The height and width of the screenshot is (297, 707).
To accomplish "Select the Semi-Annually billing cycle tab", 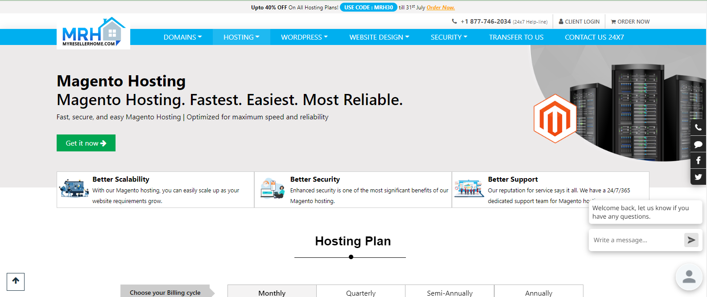I will [450, 291].
